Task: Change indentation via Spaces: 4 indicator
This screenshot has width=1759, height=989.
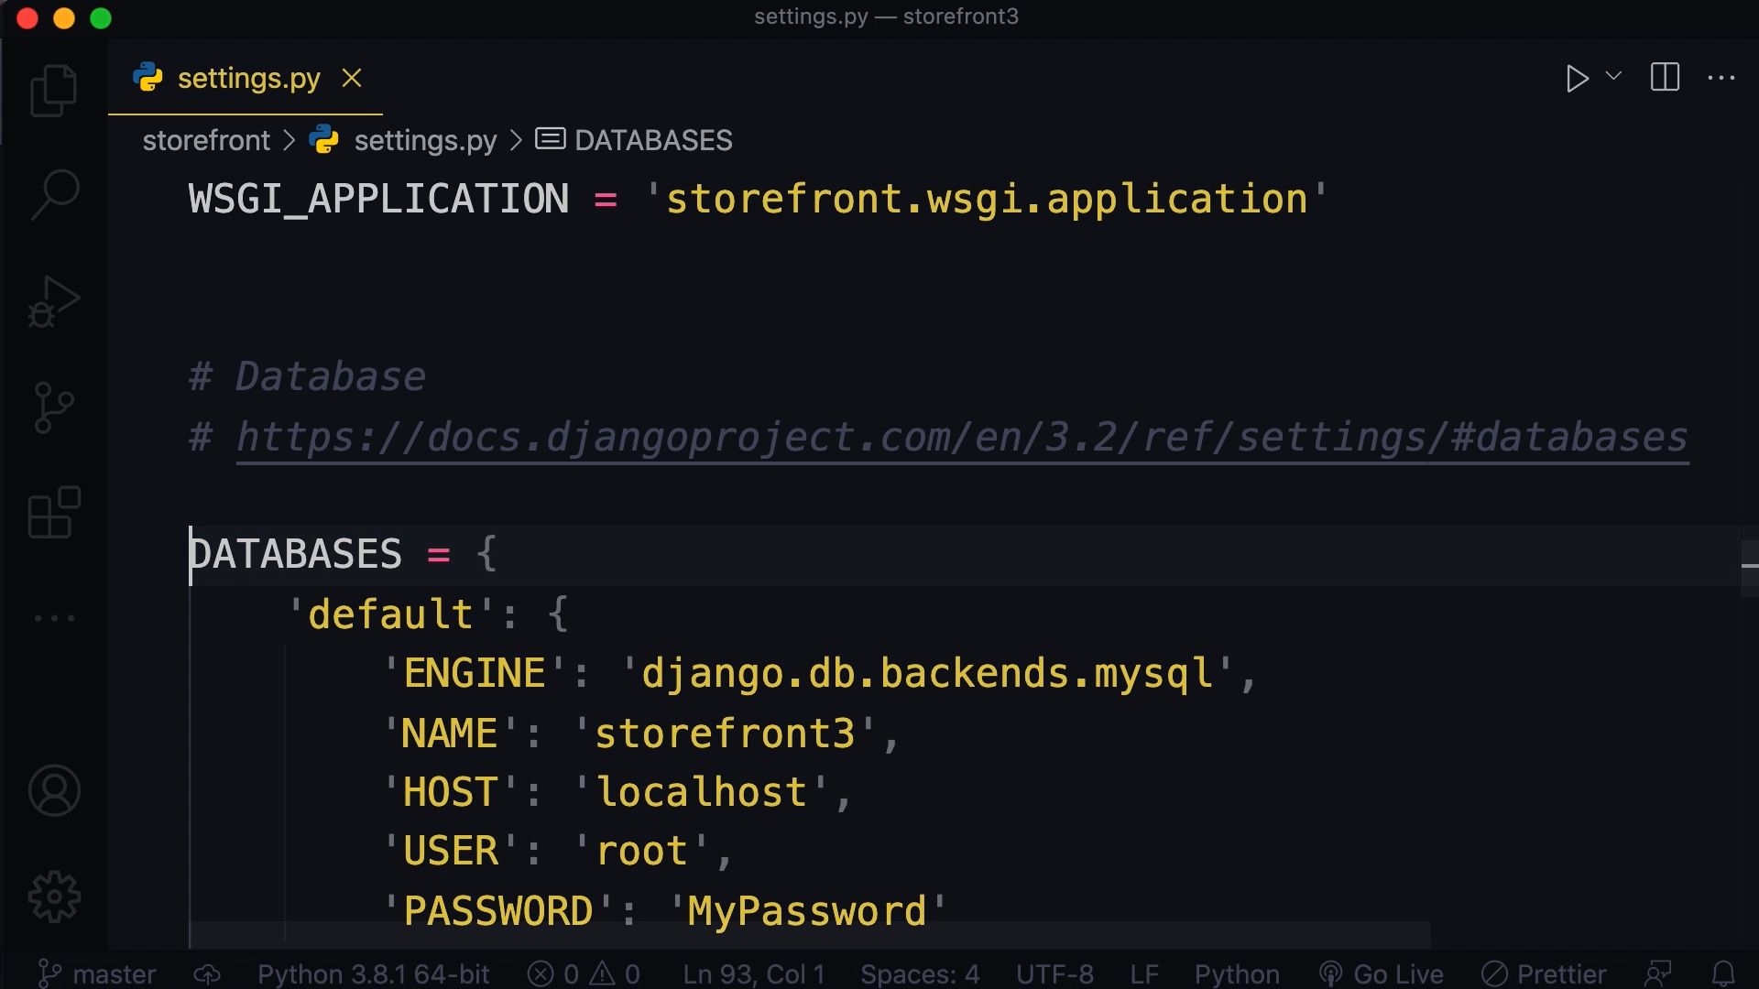Action: click(919, 973)
